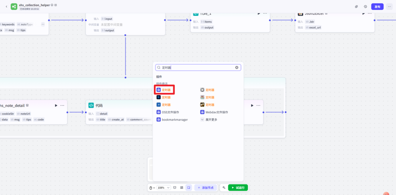Toggle the minimap button in bottom toolbar
Screen dimensions: 396x195
188,188
